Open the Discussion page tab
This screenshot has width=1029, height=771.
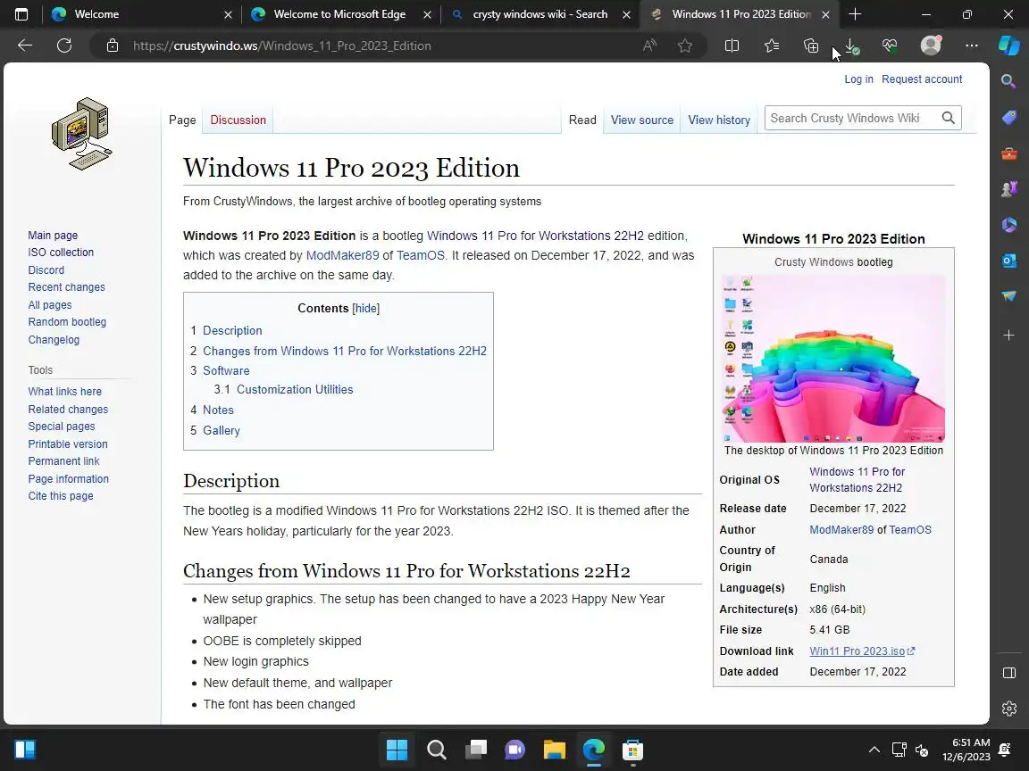(x=238, y=120)
